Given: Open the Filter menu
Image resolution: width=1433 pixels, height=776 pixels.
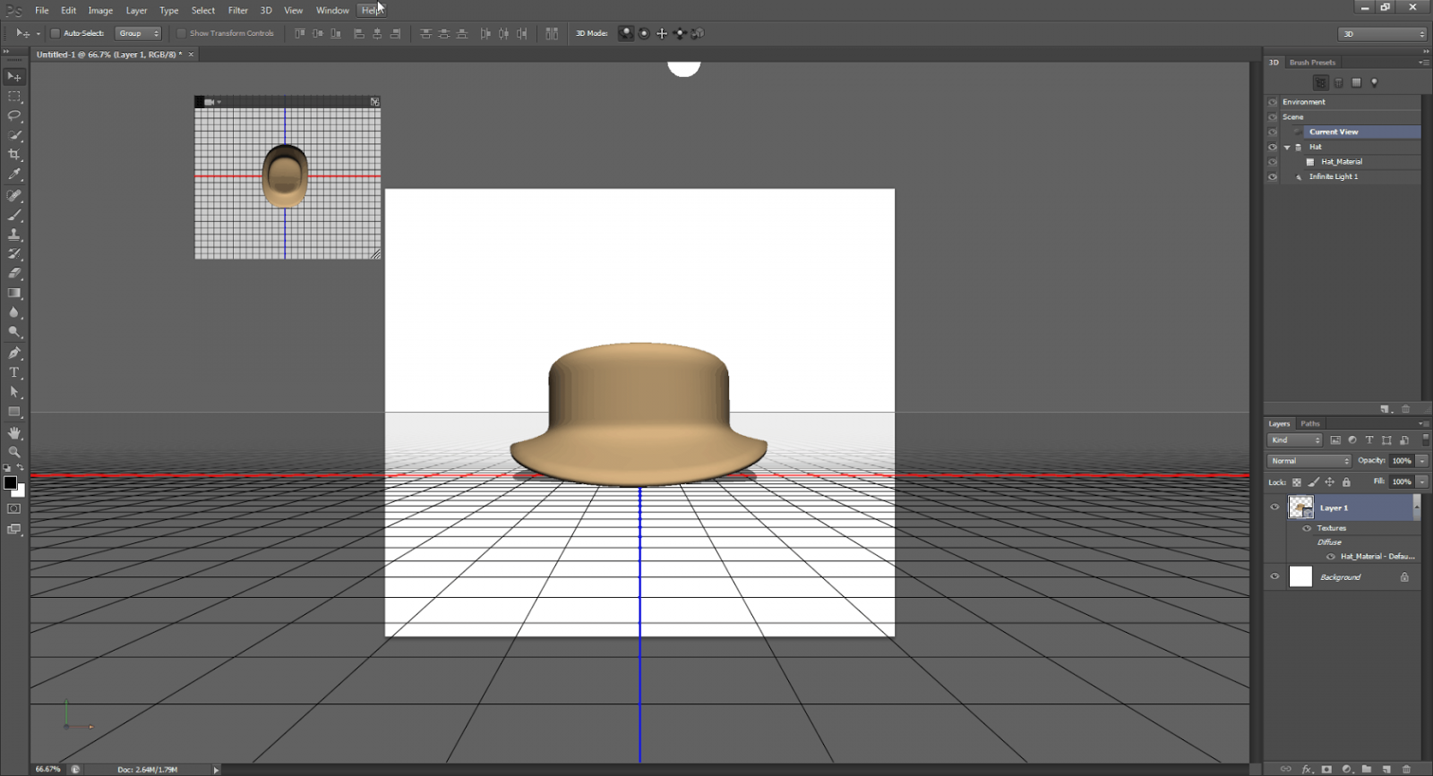Looking at the screenshot, I should tap(237, 11).
